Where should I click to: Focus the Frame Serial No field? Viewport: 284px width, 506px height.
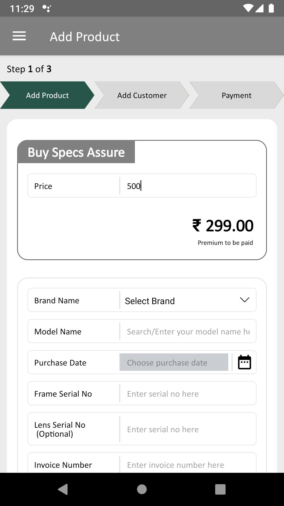point(188,393)
